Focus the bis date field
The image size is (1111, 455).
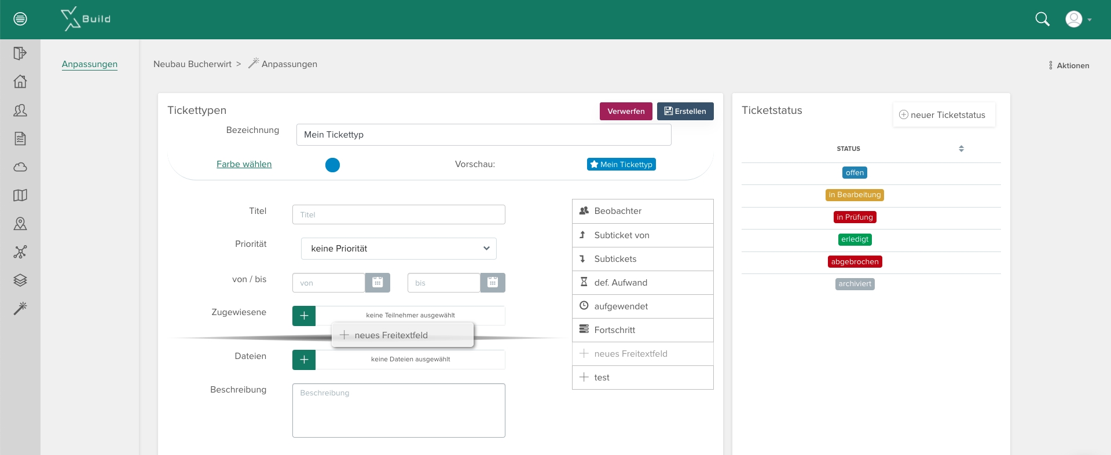point(444,283)
